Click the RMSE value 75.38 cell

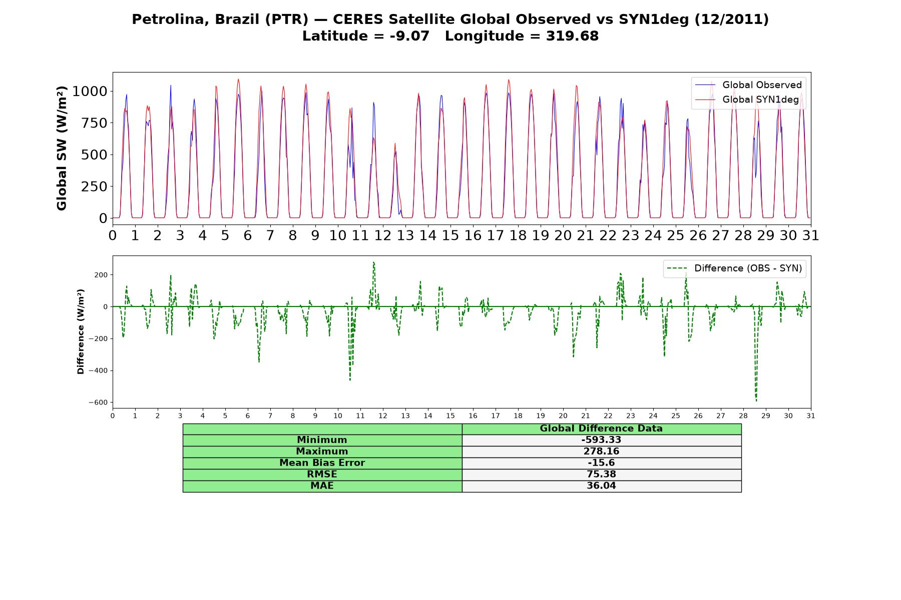pos(601,474)
